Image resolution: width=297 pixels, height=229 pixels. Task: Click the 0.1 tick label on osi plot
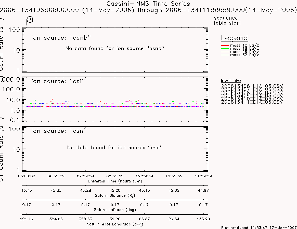pyautogui.click(x=15, y=120)
